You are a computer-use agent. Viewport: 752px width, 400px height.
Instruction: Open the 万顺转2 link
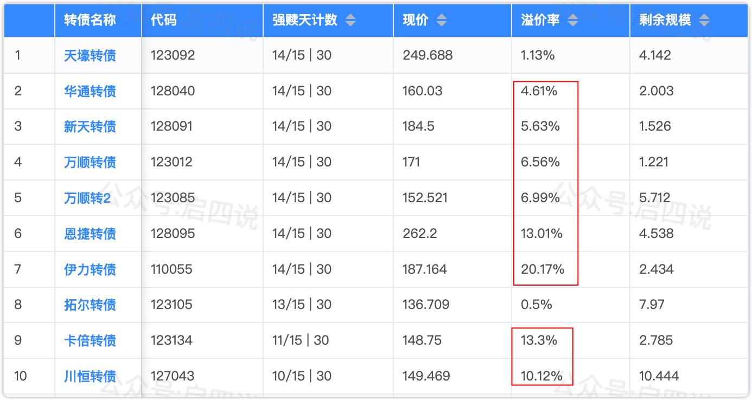click(x=87, y=198)
